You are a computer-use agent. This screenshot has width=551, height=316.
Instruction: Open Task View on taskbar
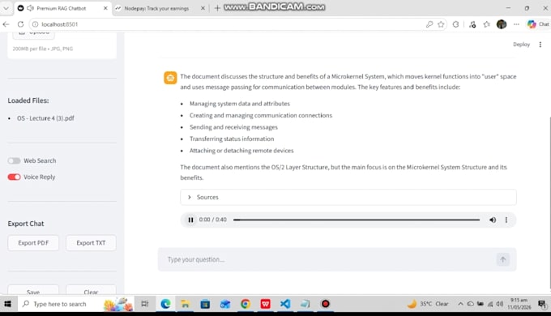[x=145, y=304]
